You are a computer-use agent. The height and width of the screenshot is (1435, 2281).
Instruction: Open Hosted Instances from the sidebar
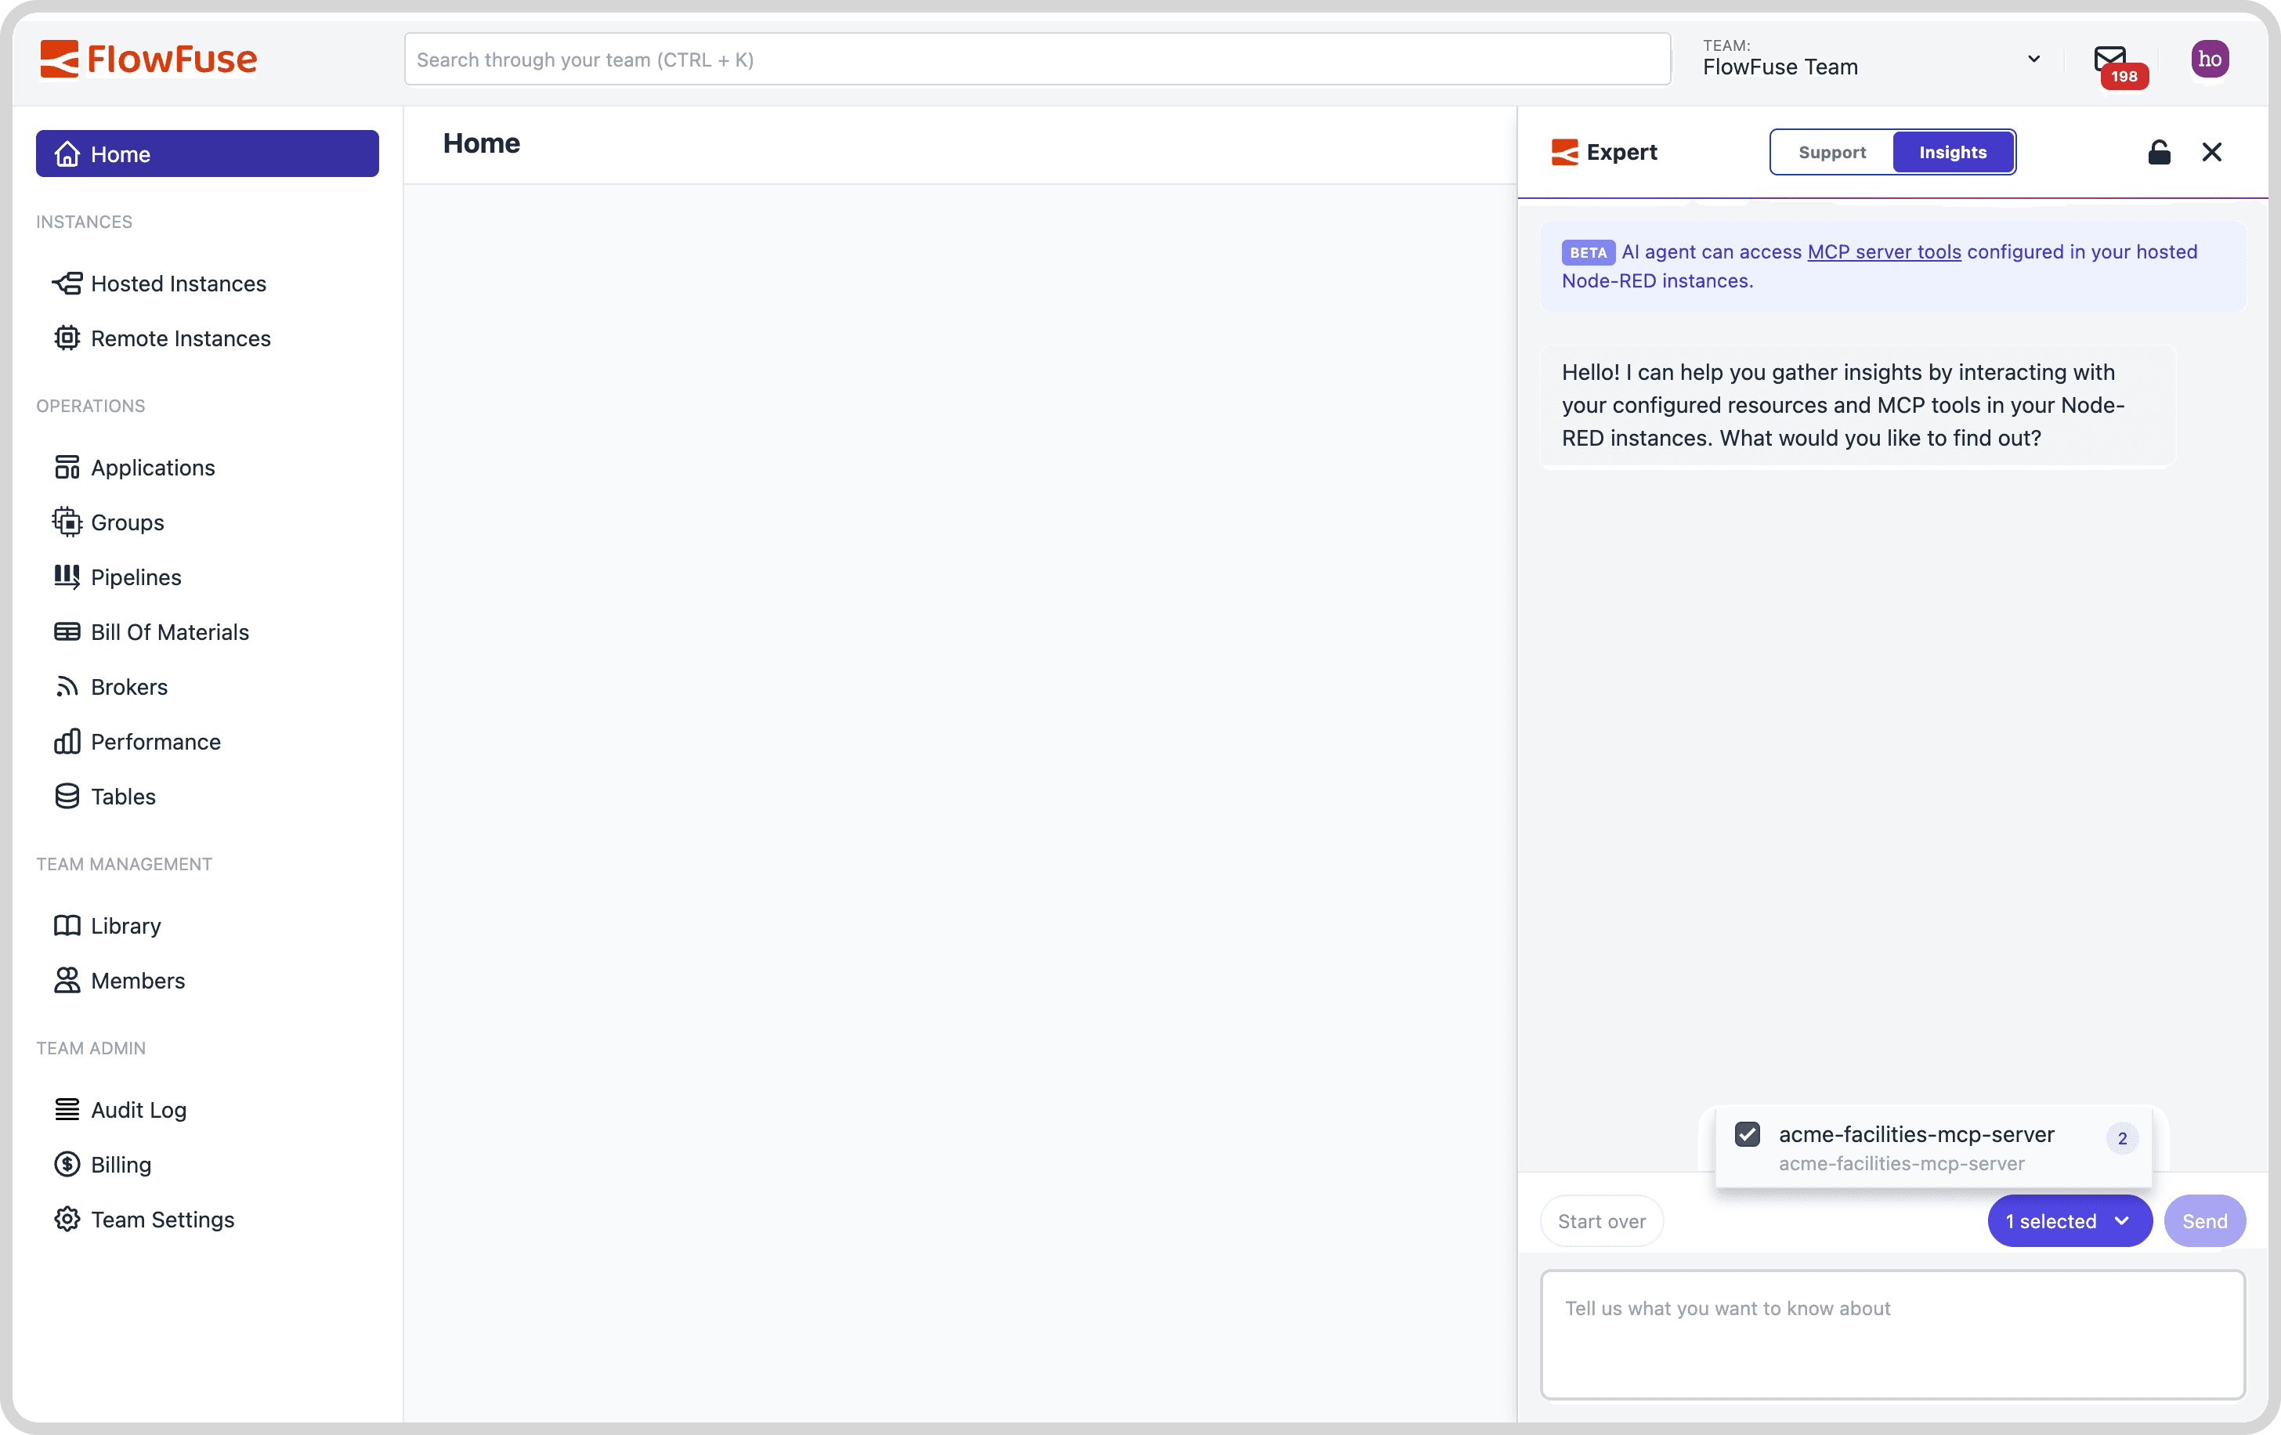(x=177, y=284)
